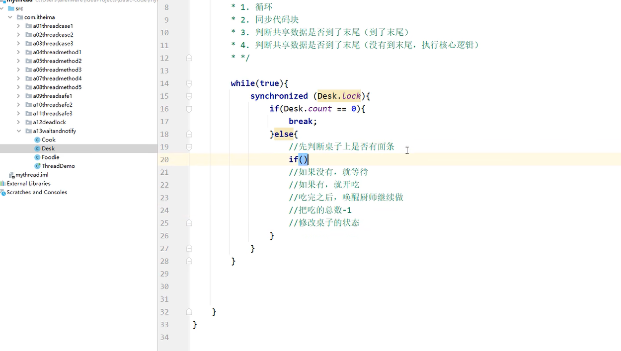This screenshot has height=351, width=621.
Task: Collapse the com.itheima package
Action: (x=10, y=17)
